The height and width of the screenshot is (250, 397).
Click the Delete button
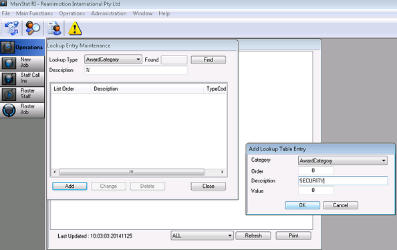tap(147, 186)
